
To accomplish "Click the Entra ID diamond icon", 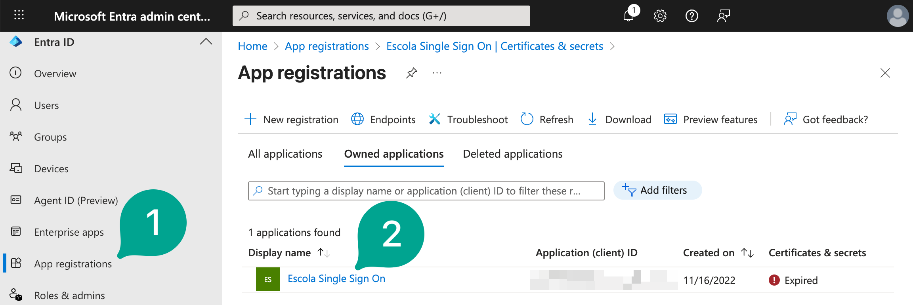I will pos(16,42).
